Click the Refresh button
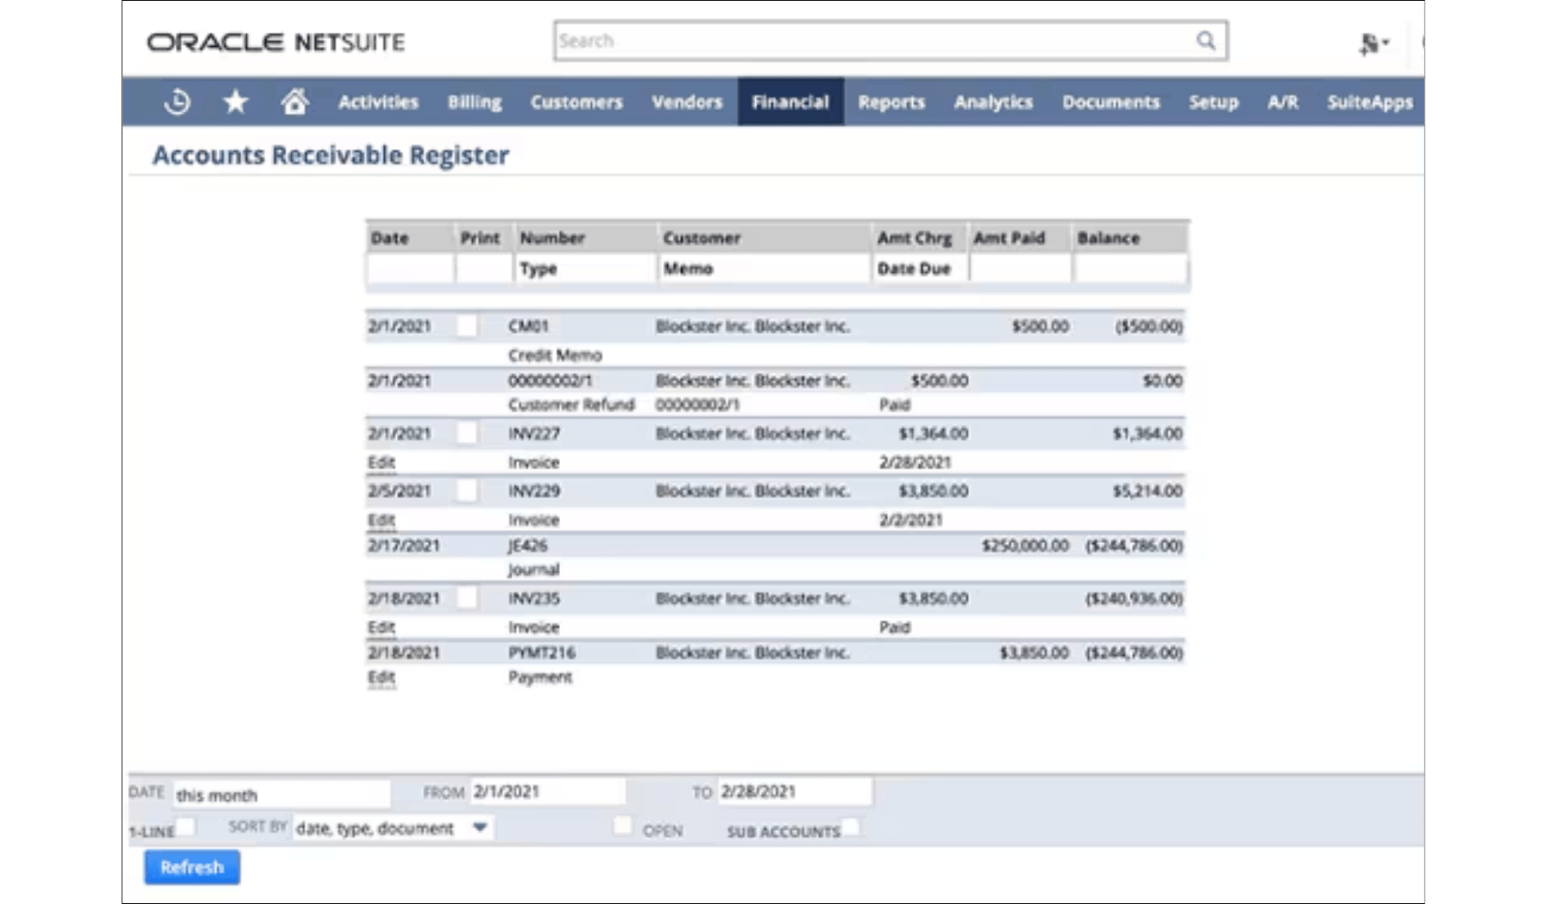 (x=191, y=867)
